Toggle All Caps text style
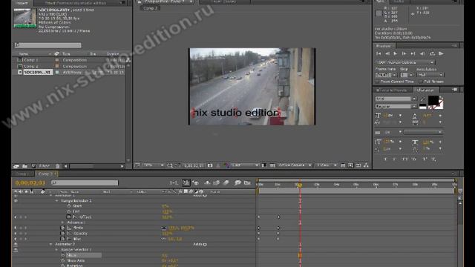The width and height of the screenshot is (475, 267). (x=405, y=159)
